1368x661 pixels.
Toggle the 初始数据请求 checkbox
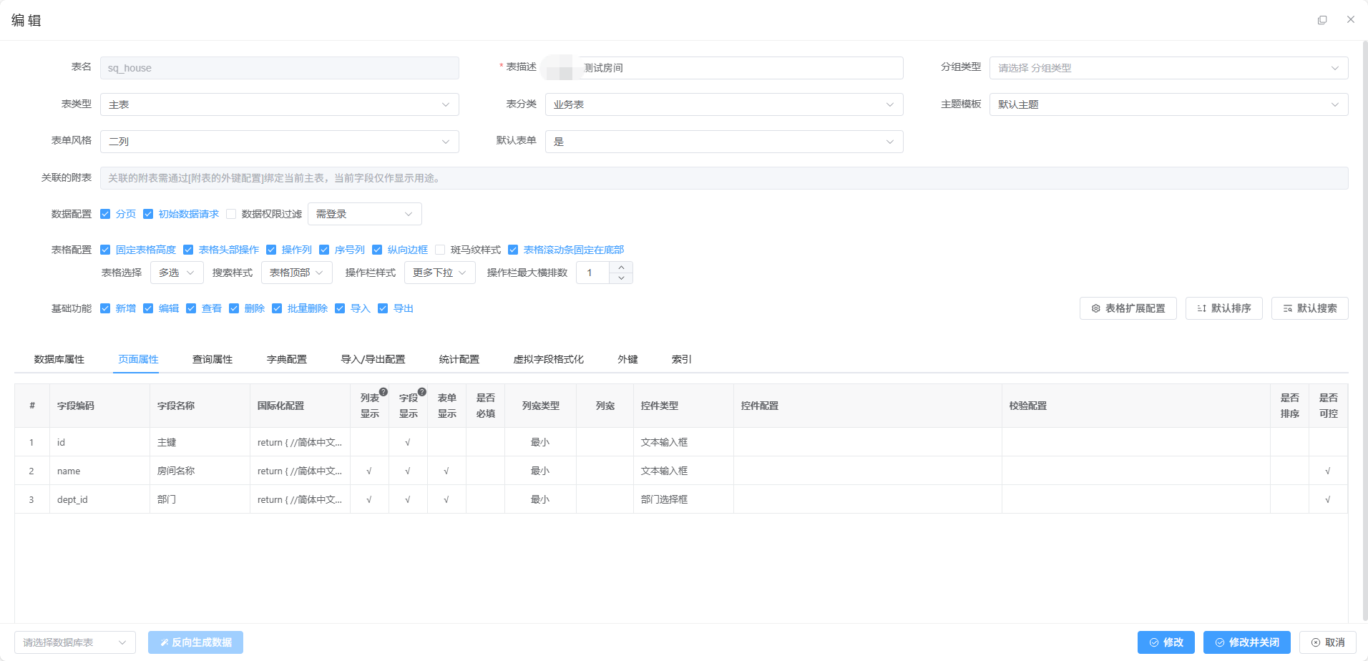tap(148, 214)
